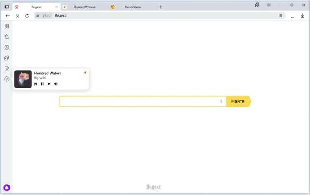Bookmark the page with address bar icon
Image resolution: width=310 pixels, height=195 pixels.
pyautogui.click(x=281, y=15)
